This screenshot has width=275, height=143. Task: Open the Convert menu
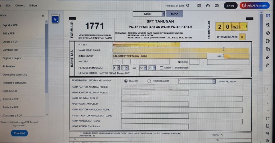(20, 5)
